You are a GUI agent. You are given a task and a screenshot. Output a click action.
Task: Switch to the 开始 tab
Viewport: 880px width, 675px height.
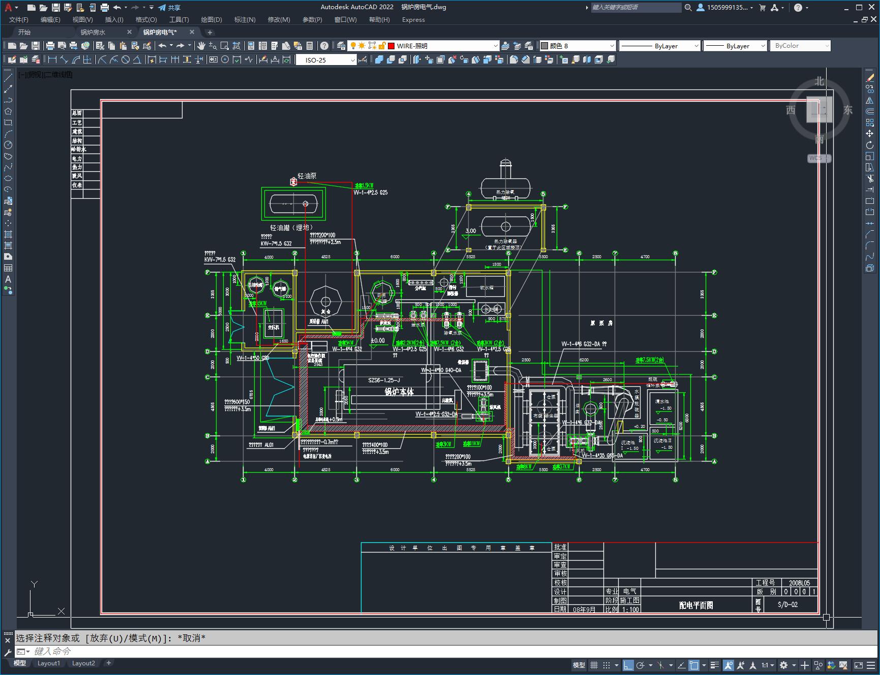(24, 32)
